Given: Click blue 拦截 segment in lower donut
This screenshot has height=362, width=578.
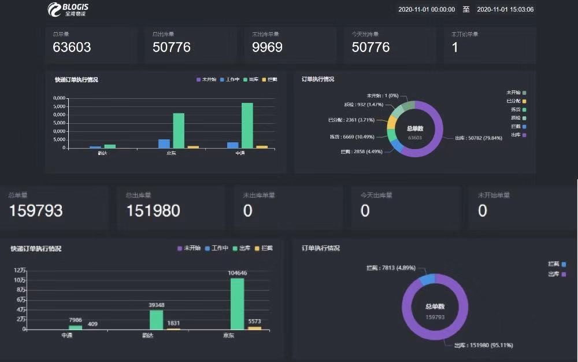Looking at the screenshot, I should click(427, 279).
